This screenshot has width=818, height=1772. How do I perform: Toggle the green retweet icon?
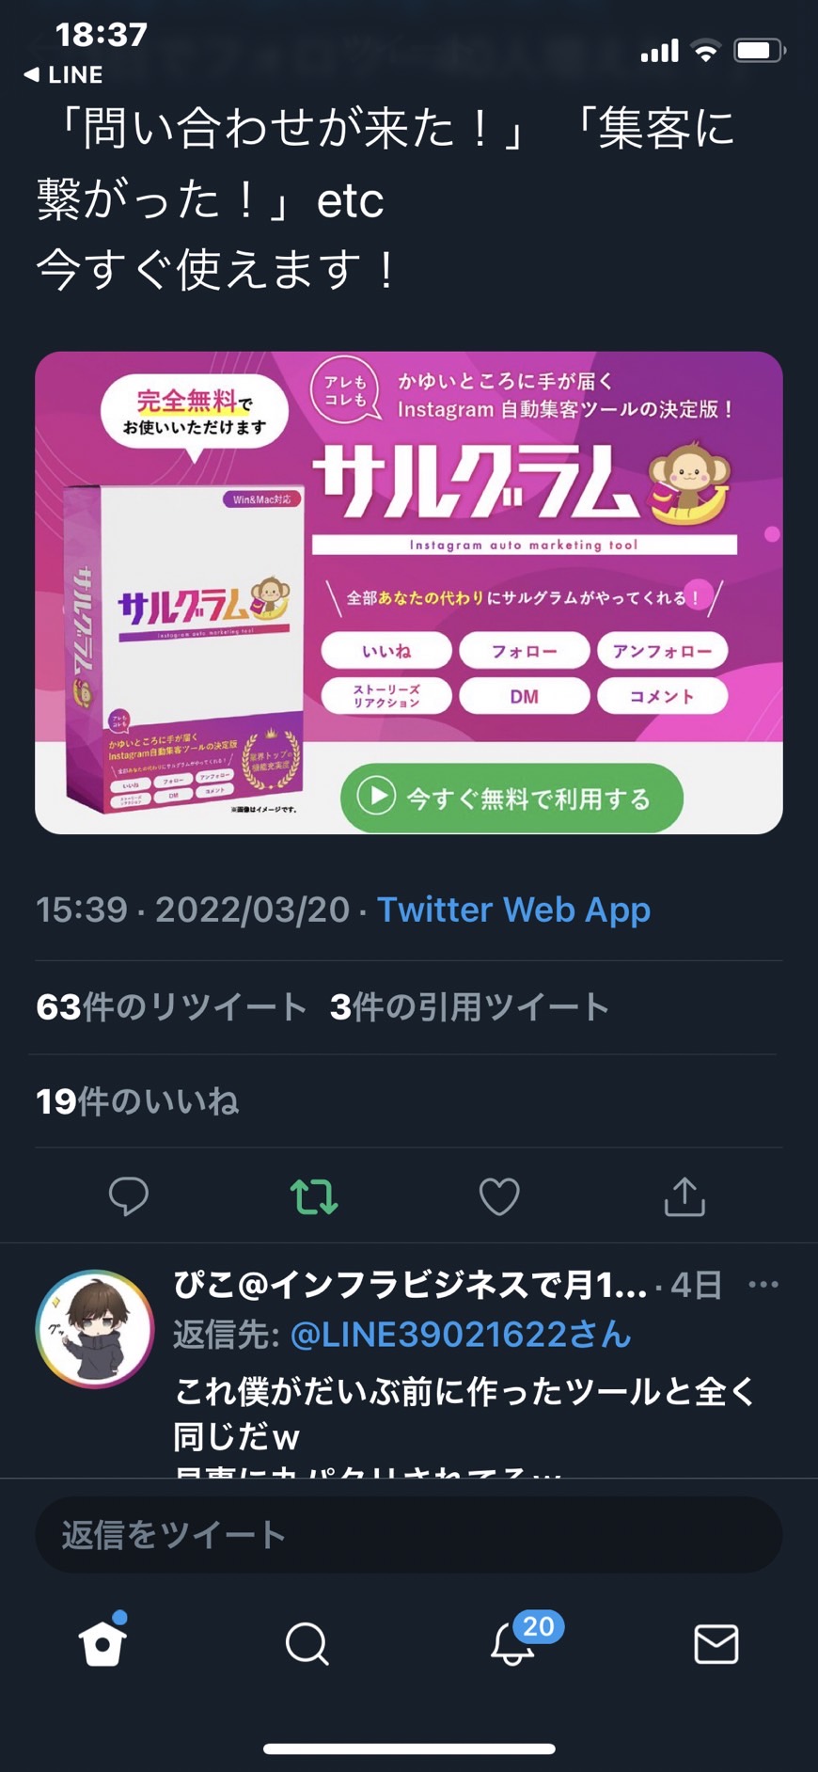(x=314, y=1196)
